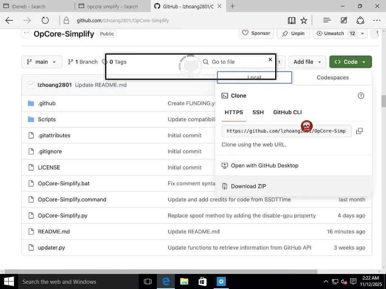Open Action Center notification icon
This screenshot has width=386, height=289.
[353, 281]
